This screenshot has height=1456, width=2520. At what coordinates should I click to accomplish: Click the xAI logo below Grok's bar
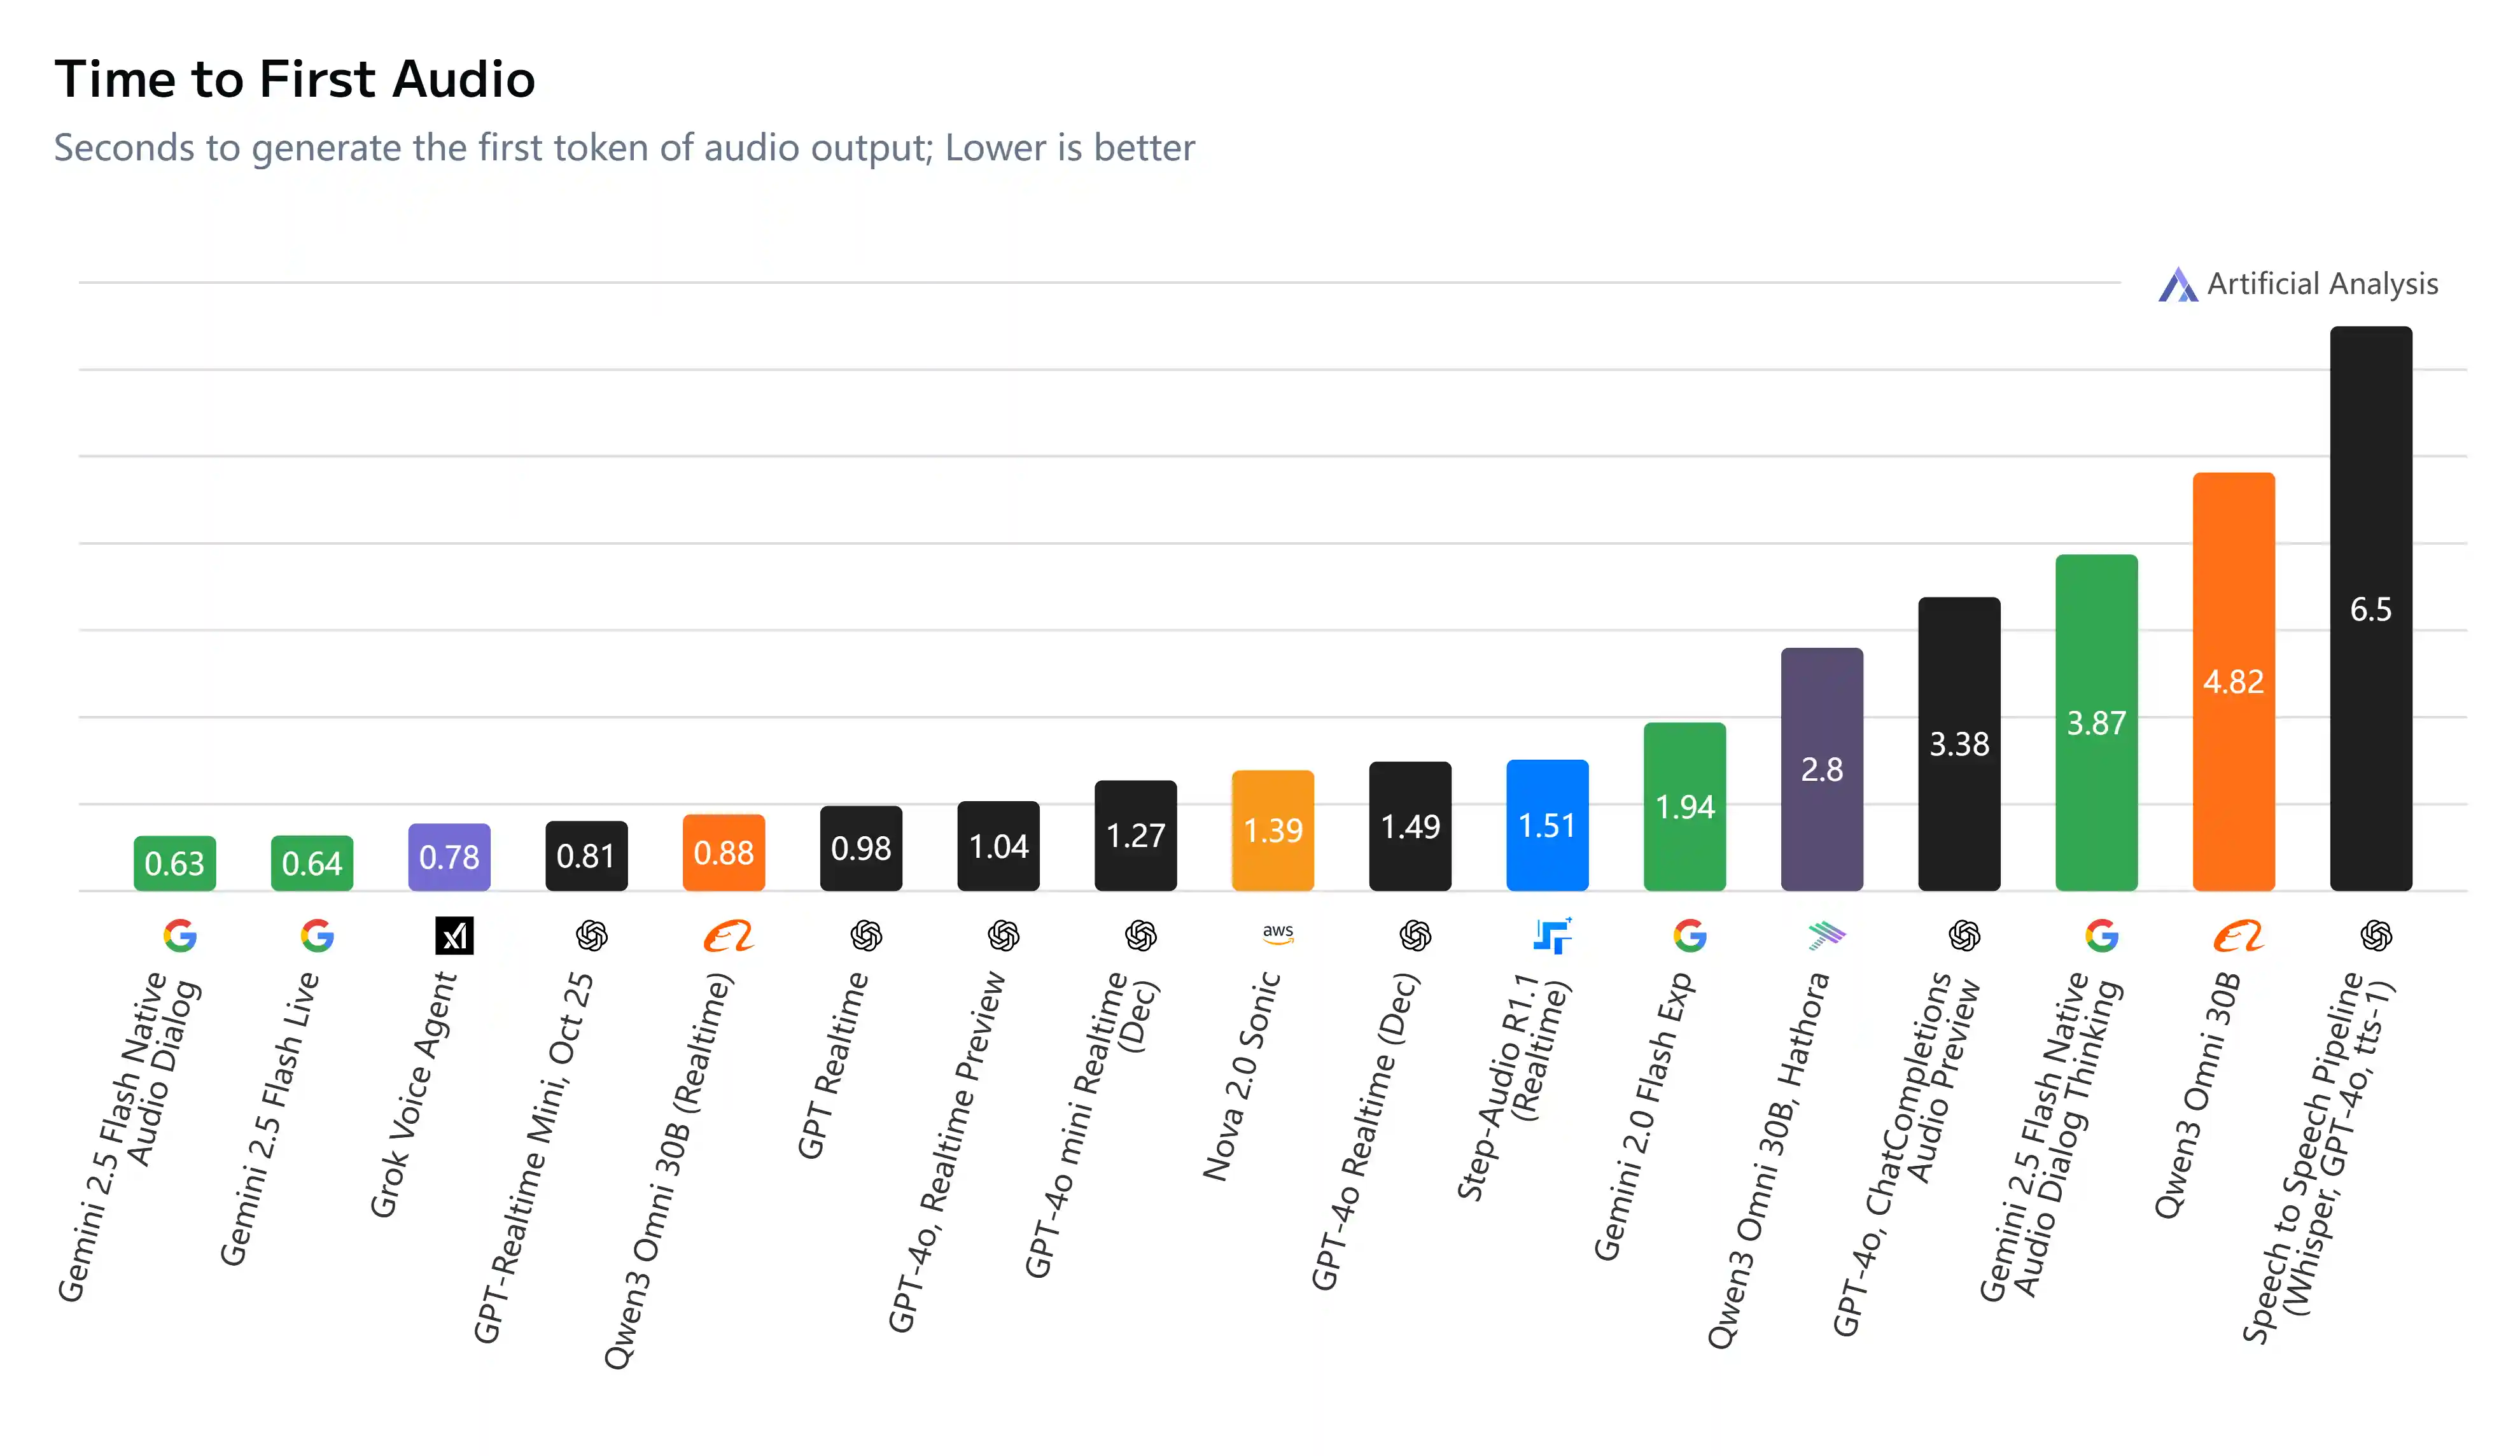tap(454, 936)
